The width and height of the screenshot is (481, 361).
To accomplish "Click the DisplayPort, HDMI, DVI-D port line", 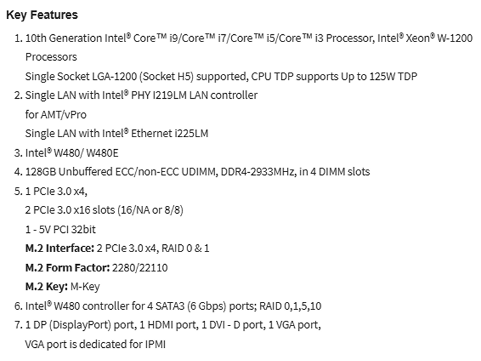I will [x=173, y=325].
